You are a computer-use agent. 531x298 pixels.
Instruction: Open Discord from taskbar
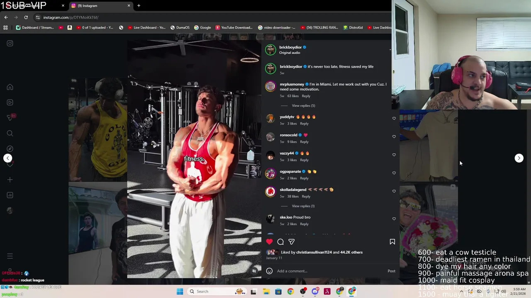315,291
